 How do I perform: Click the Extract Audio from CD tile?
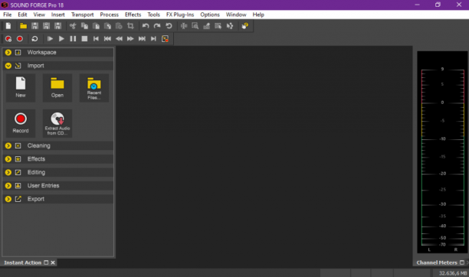click(x=57, y=123)
